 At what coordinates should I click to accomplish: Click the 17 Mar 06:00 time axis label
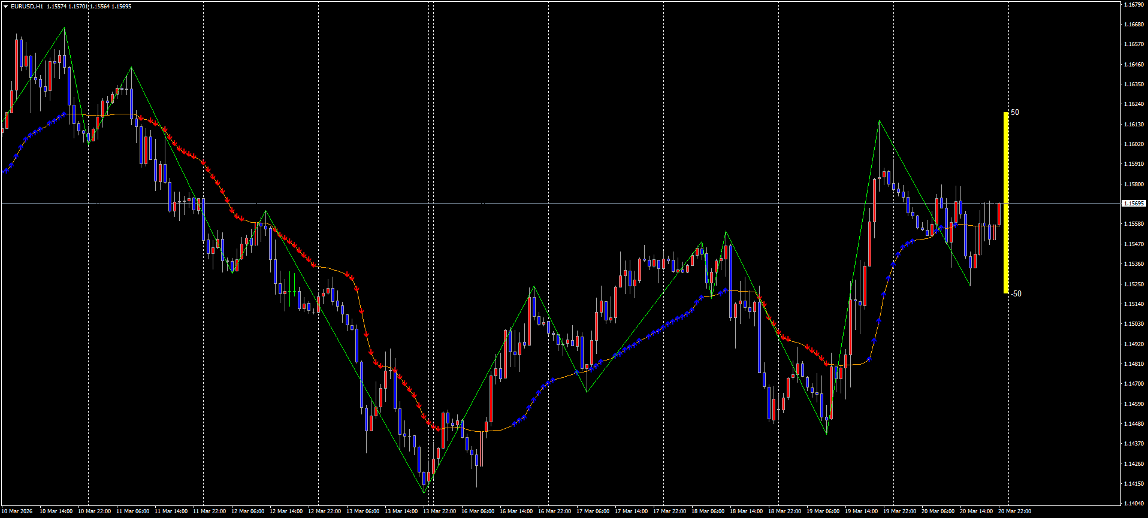click(x=593, y=511)
